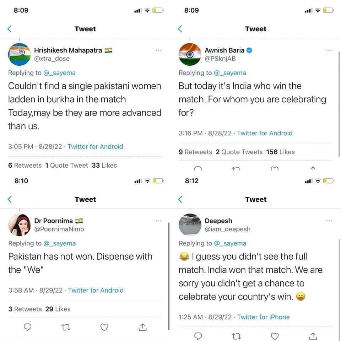Like Dr Poornima's tweet with heart icon
The width and height of the screenshot is (341, 341).
(104, 327)
